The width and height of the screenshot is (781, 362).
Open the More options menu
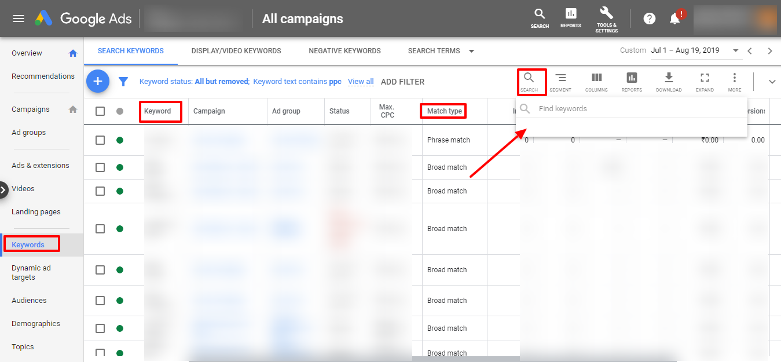tap(735, 82)
